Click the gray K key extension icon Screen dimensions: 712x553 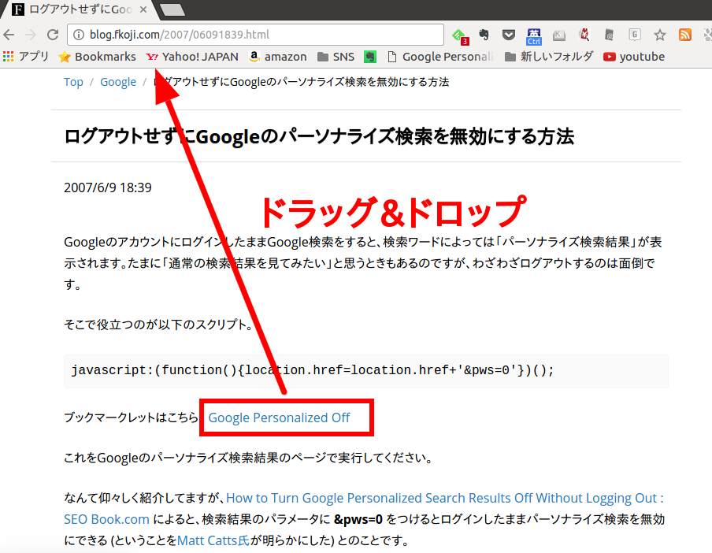[559, 35]
